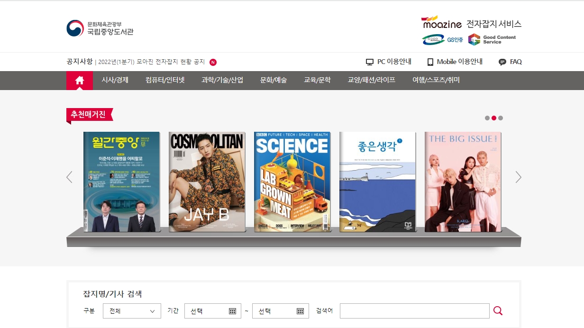Click the 잡지명/기사 검색 heading
Screen dimensions: 584x328
pos(112,294)
